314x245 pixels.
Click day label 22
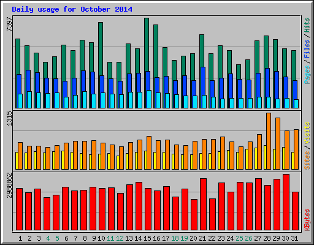tap(212, 238)
